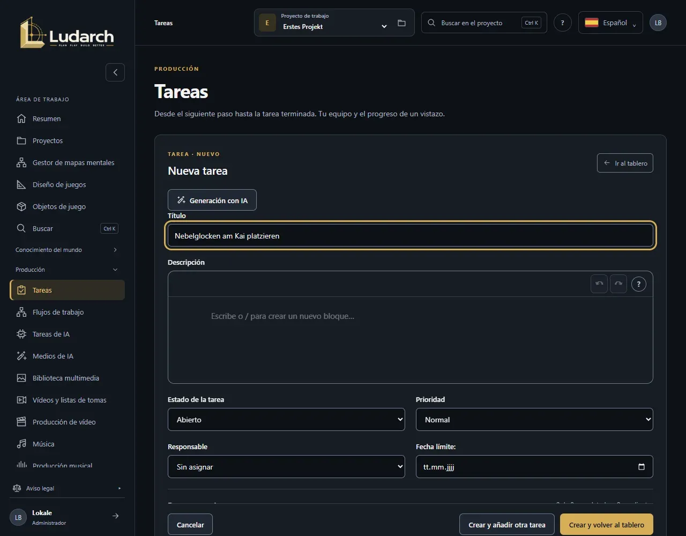The image size is (686, 536).
Task: Open Flujos de trabajo
Action: click(67, 312)
